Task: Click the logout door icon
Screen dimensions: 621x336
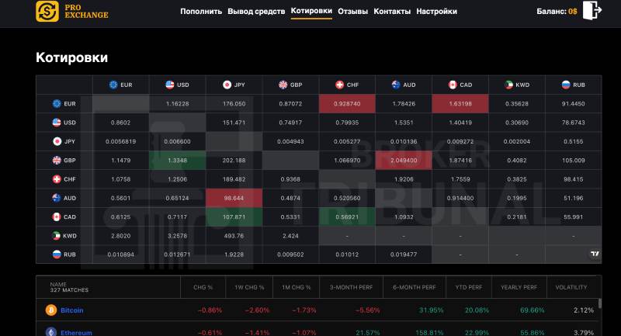Action: click(x=594, y=11)
